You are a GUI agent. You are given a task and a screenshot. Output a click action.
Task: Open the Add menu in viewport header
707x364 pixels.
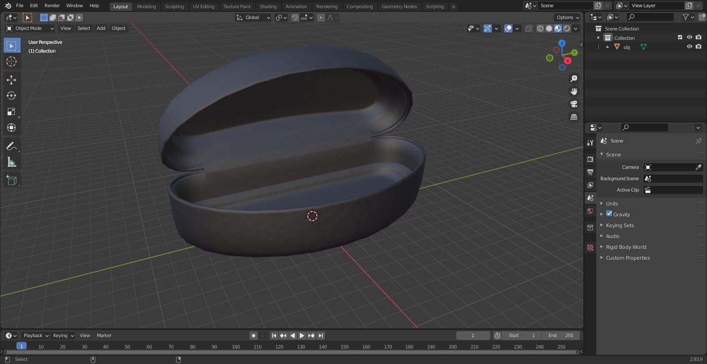(101, 28)
